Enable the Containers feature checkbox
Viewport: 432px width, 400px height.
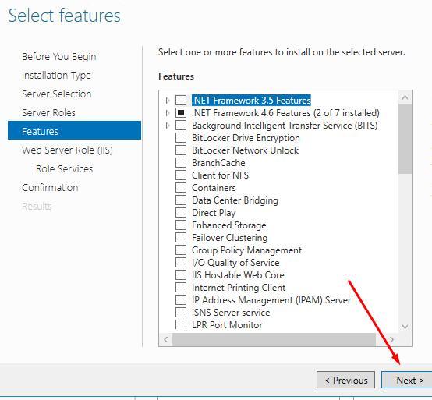point(181,188)
